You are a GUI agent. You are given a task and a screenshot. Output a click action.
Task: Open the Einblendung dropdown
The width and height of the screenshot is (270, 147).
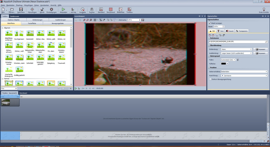point(236,49)
